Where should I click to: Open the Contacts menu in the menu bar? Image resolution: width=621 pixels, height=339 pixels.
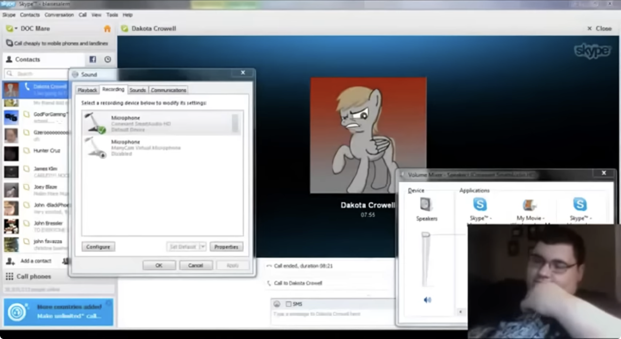[30, 15]
